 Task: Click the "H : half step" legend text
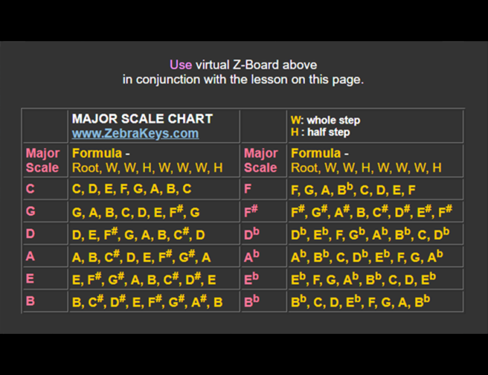[320, 132]
